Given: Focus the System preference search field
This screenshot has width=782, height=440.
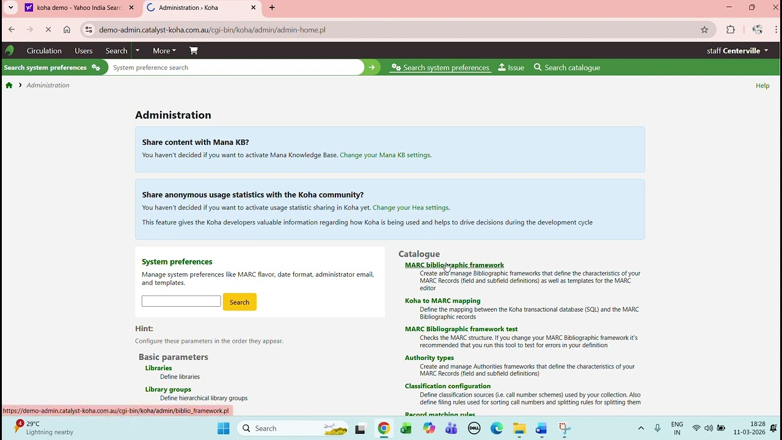Looking at the screenshot, I should click(x=236, y=68).
